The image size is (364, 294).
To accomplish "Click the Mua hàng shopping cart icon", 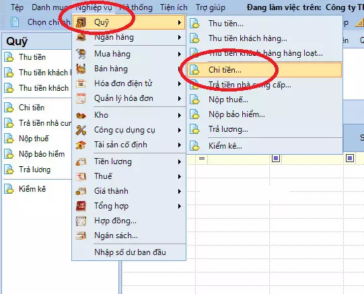I will pyautogui.click(x=81, y=54).
